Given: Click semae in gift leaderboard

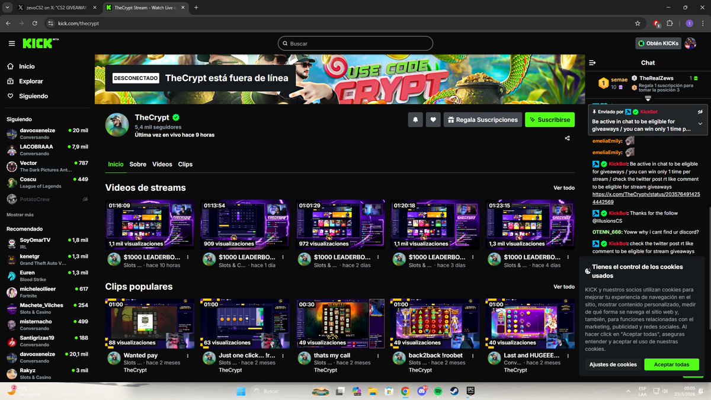Looking at the screenshot, I should click(619, 80).
